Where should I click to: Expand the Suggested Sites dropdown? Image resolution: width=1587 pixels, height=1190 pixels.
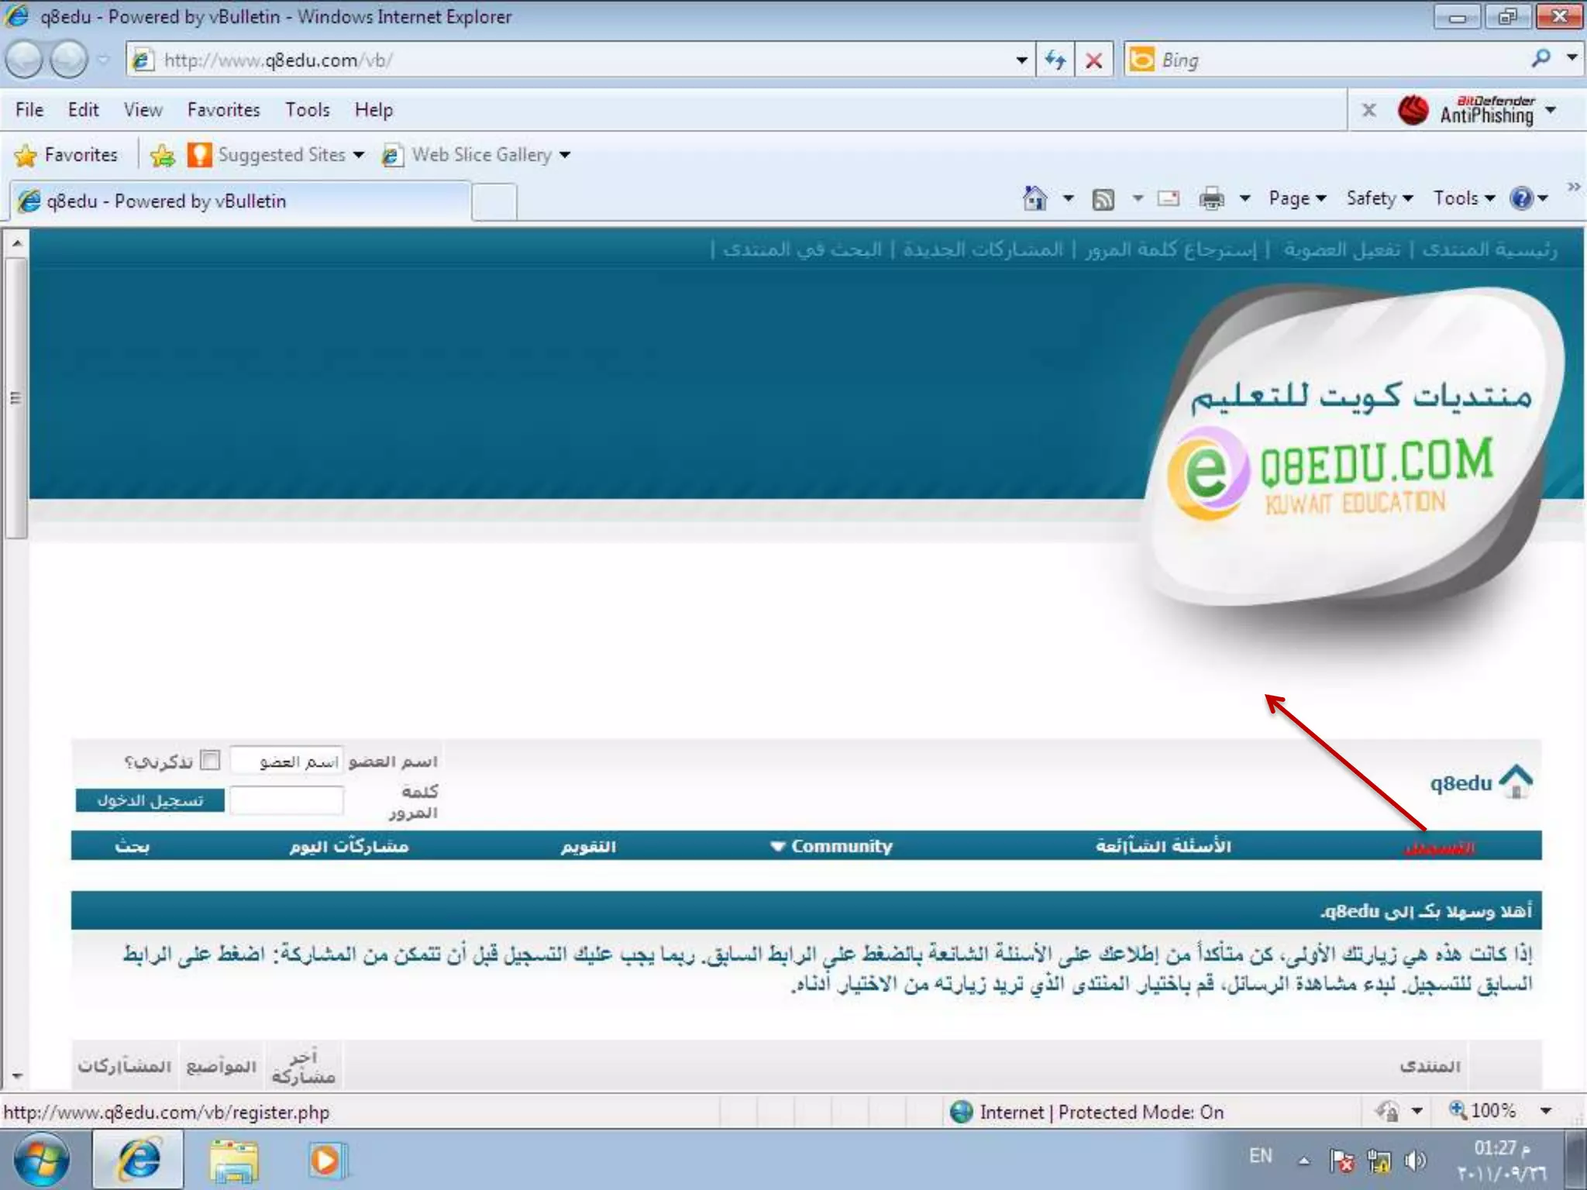pyautogui.click(x=359, y=155)
